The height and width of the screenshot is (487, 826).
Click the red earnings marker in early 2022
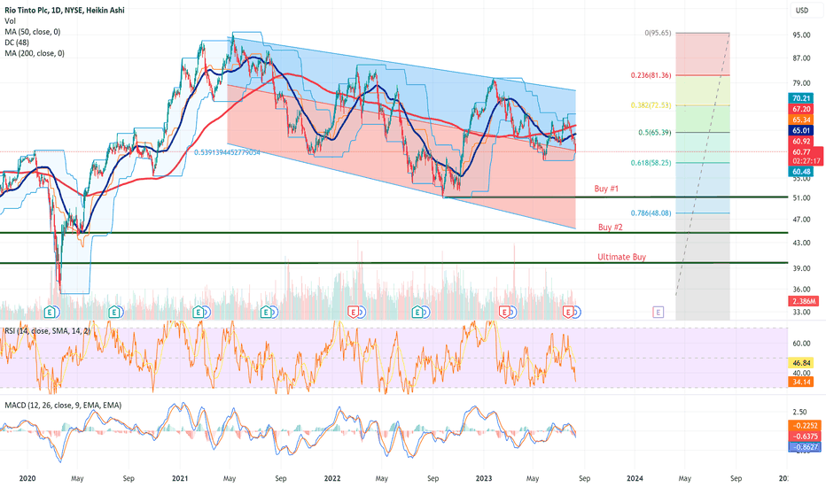(x=354, y=313)
